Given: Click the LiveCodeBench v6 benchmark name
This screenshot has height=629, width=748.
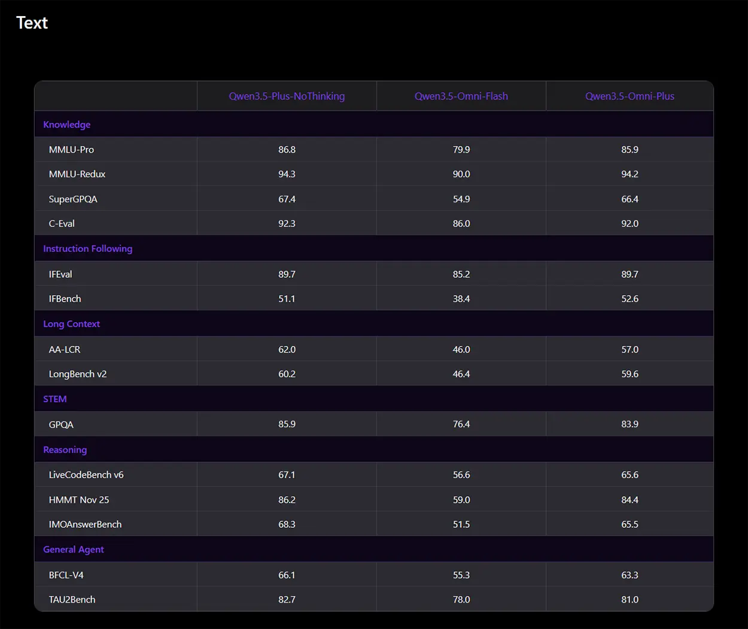Looking at the screenshot, I should click(x=86, y=475).
